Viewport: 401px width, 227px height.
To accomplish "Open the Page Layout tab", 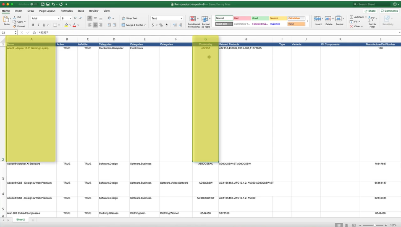I will [x=47, y=11].
